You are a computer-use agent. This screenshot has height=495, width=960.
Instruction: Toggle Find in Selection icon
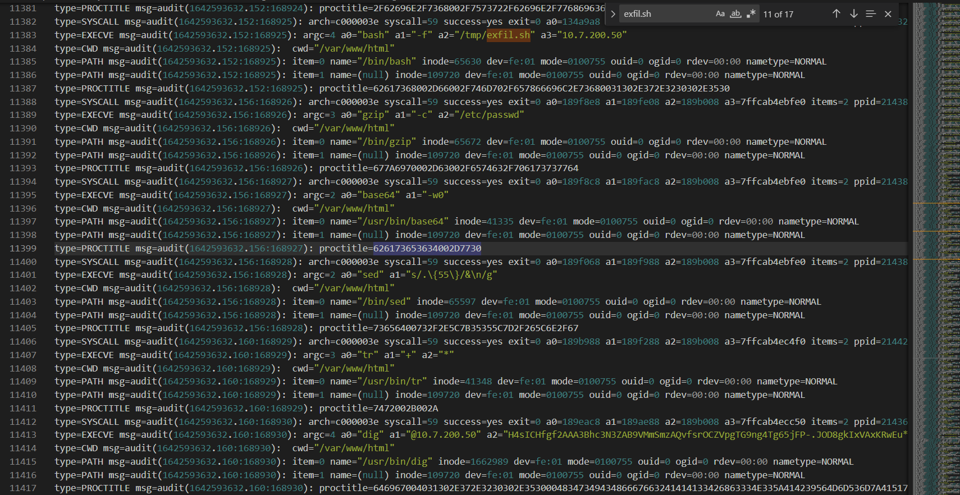click(871, 14)
